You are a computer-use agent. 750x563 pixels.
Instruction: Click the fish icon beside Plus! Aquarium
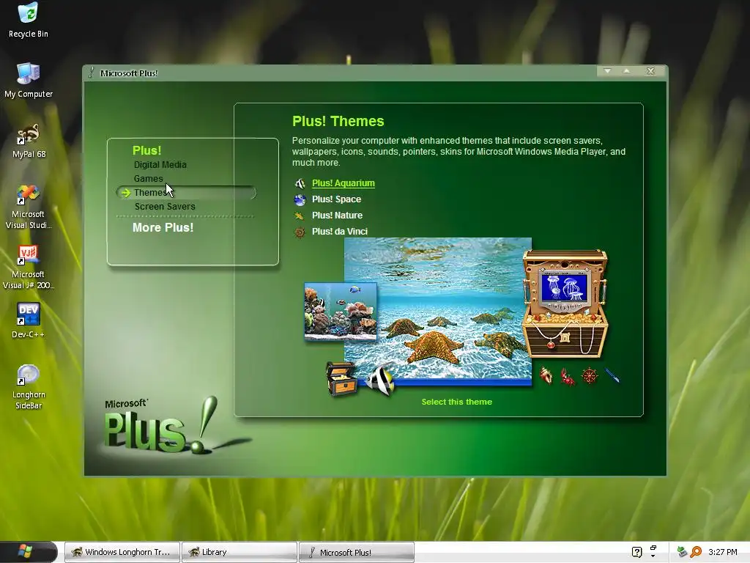pos(300,183)
